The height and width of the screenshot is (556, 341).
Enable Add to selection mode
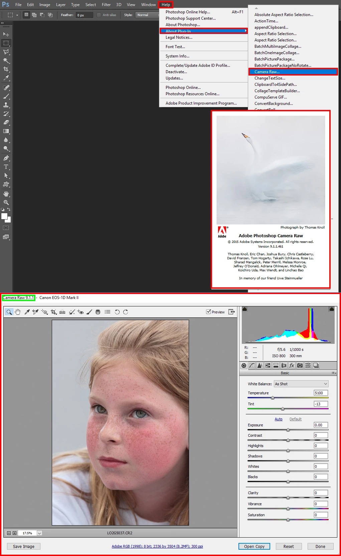(34, 15)
